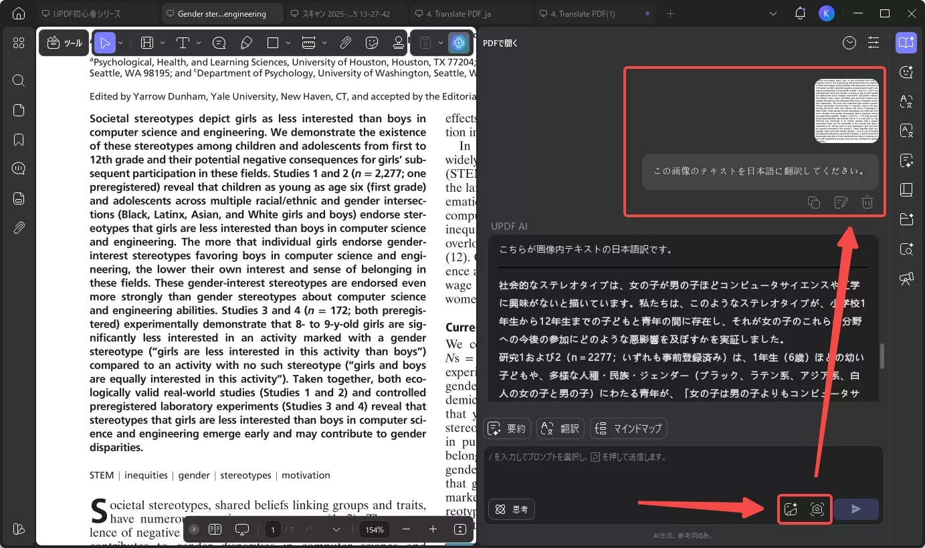Click the paperclip attachment tool

345,42
